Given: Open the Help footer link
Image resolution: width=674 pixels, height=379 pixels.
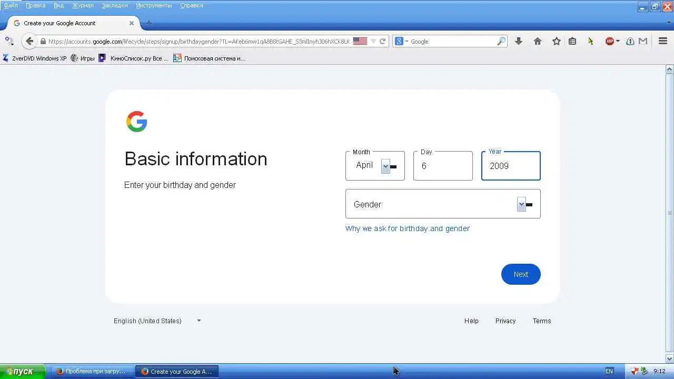Looking at the screenshot, I should (x=471, y=321).
